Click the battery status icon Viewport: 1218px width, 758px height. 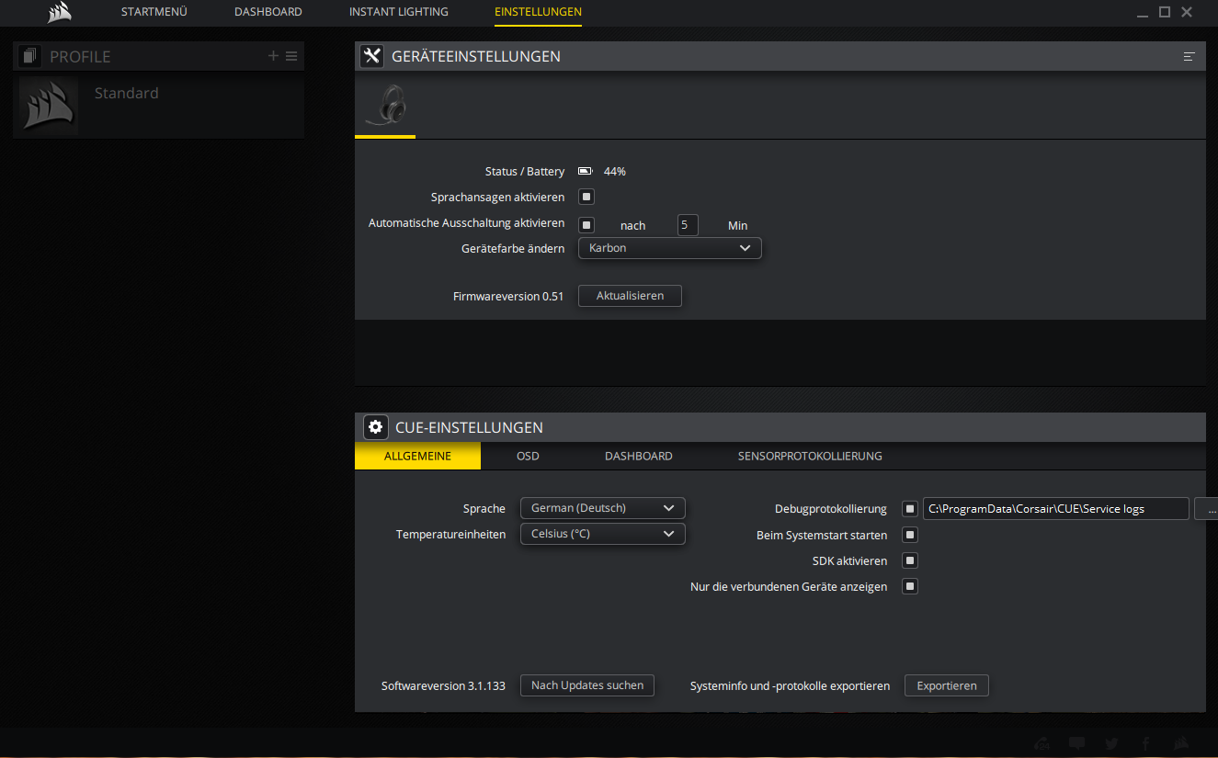coord(585,171)
